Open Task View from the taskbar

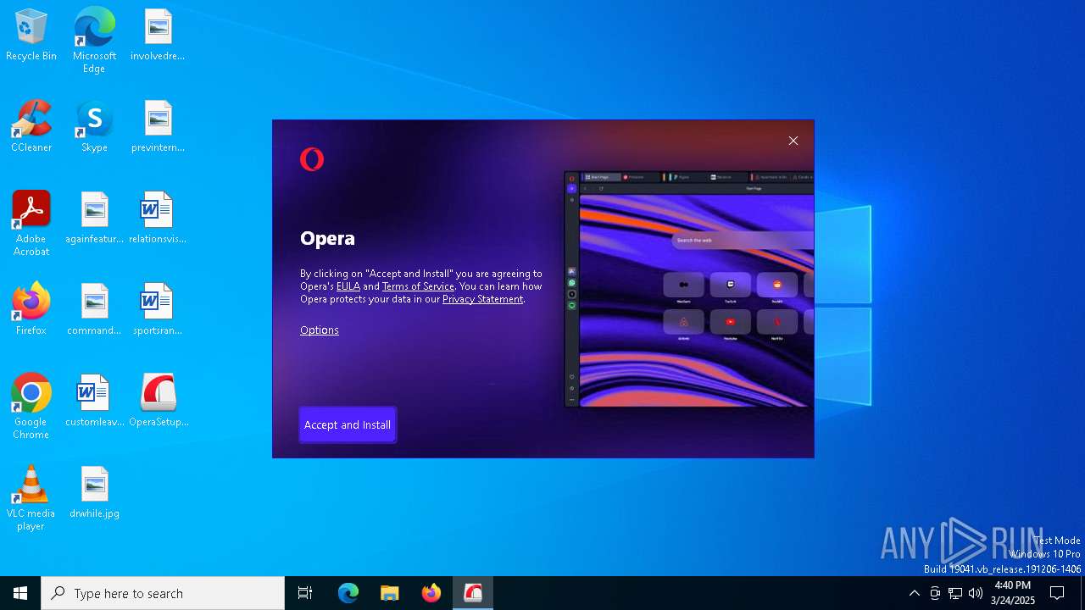(x=305, y=593)
